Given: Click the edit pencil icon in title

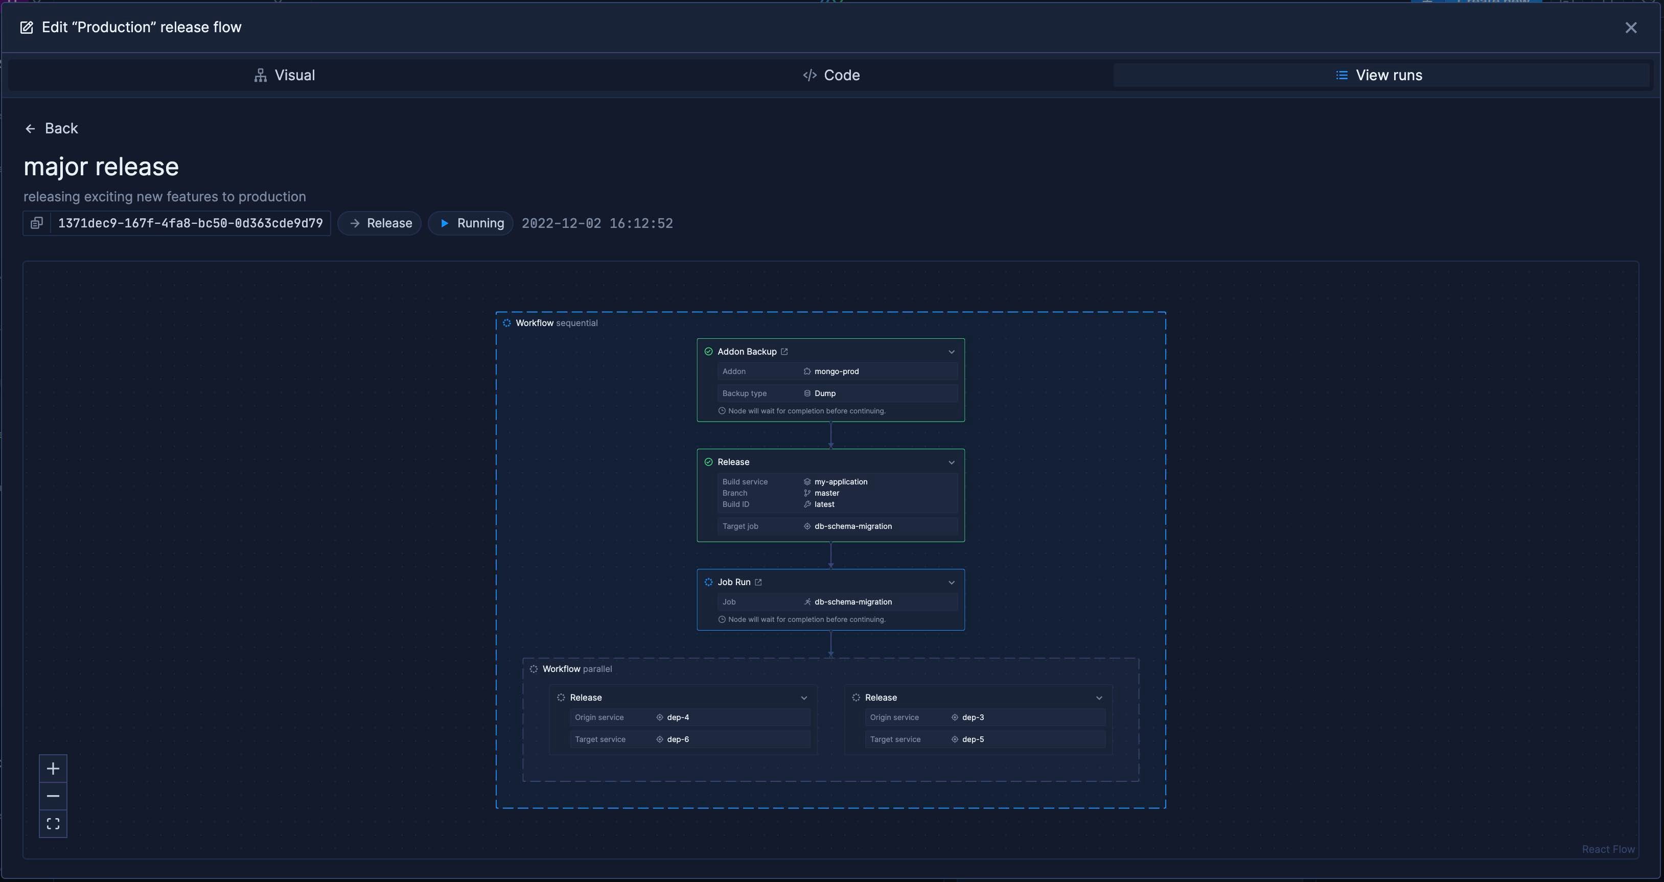Looking at the screenshot, I should tap(27, 28).
